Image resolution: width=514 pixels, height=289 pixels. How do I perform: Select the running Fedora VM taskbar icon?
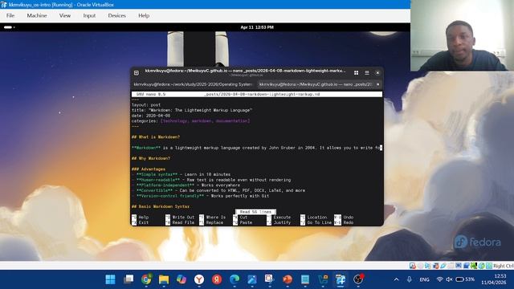click(x=341, y=279)
